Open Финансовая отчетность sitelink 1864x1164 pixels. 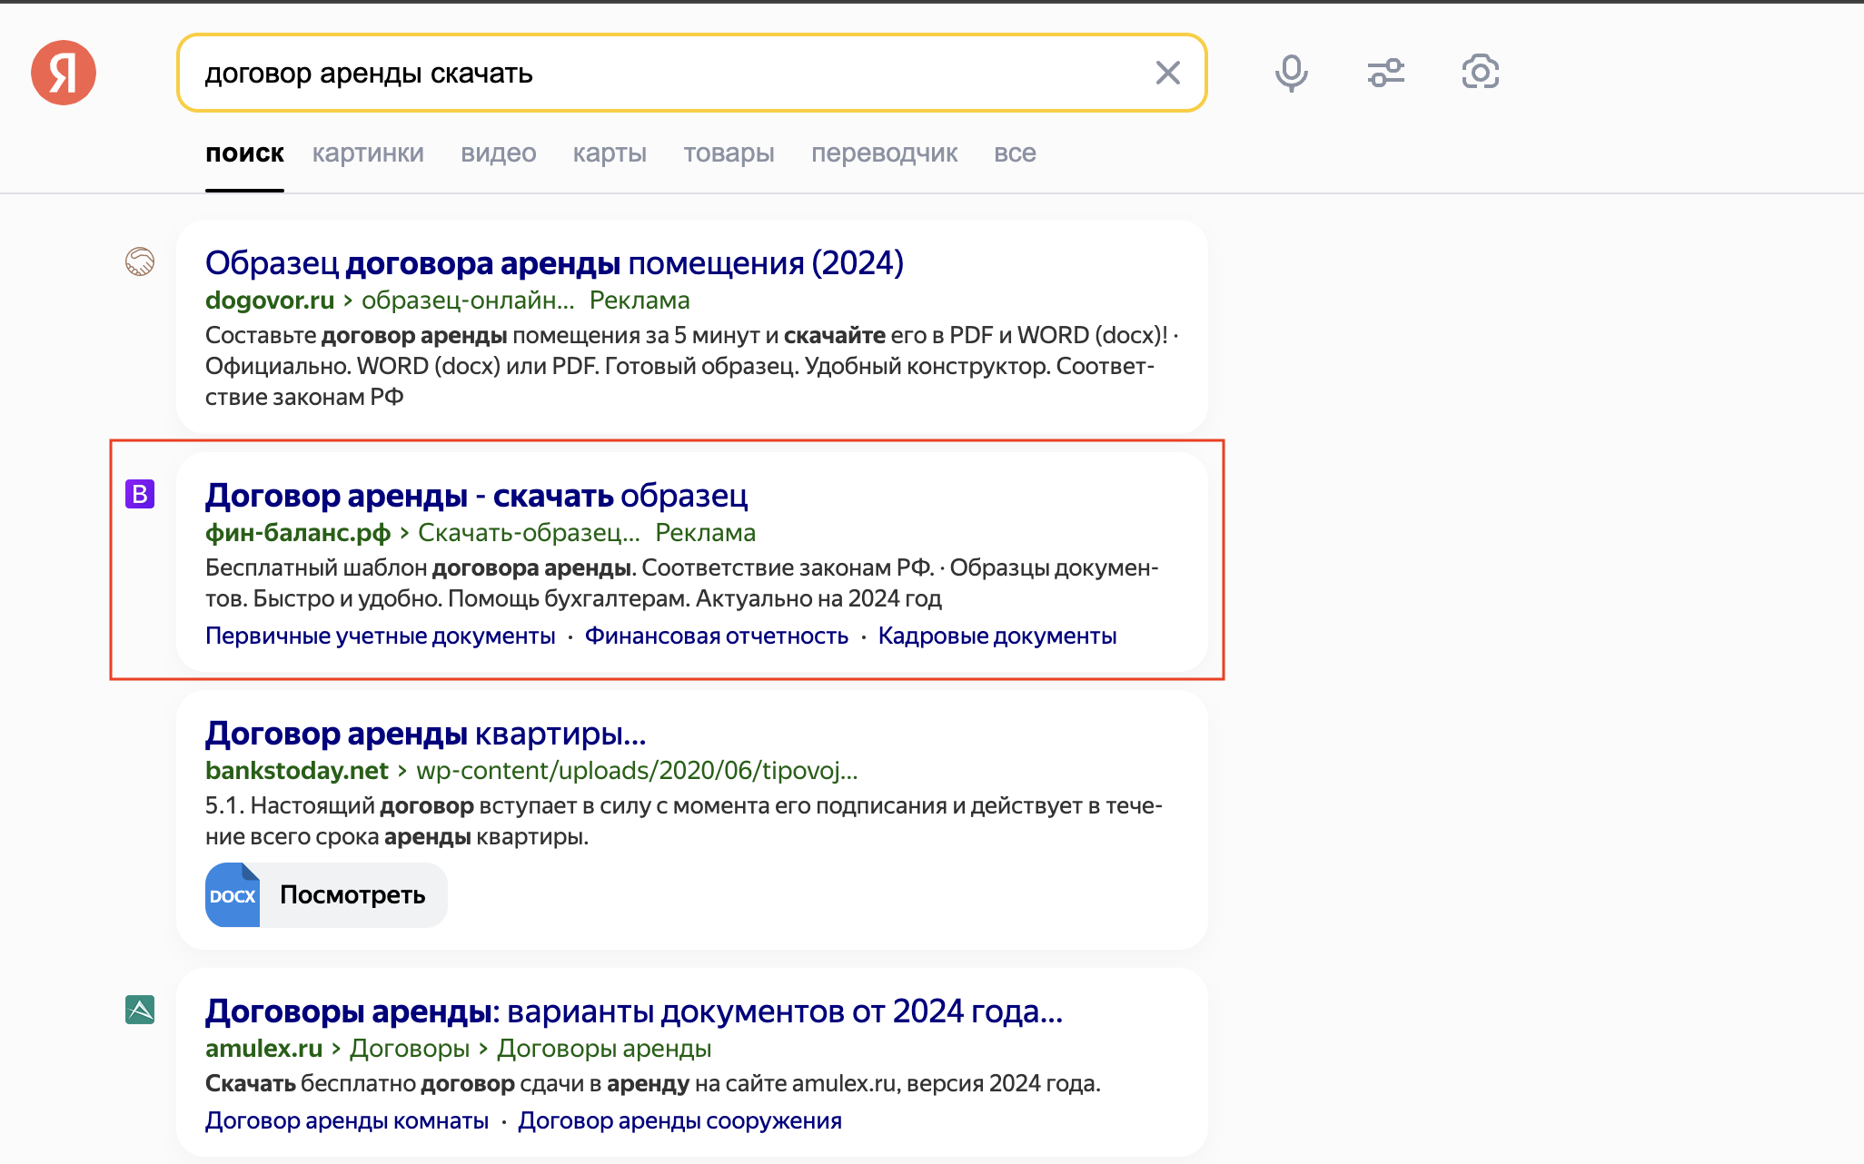pos(716,636)
